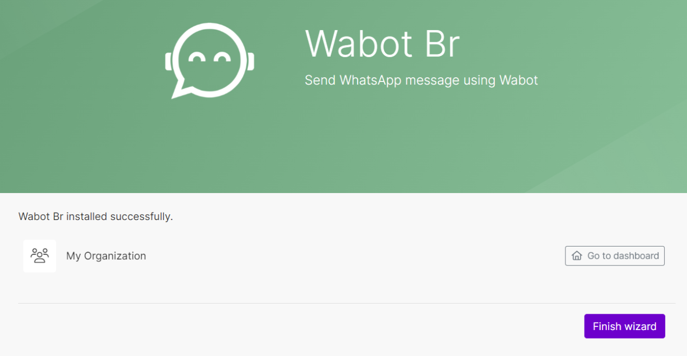This screenshot has width=687, height=356.
Task: Click the organization people group icon
Action: point(40,255)
